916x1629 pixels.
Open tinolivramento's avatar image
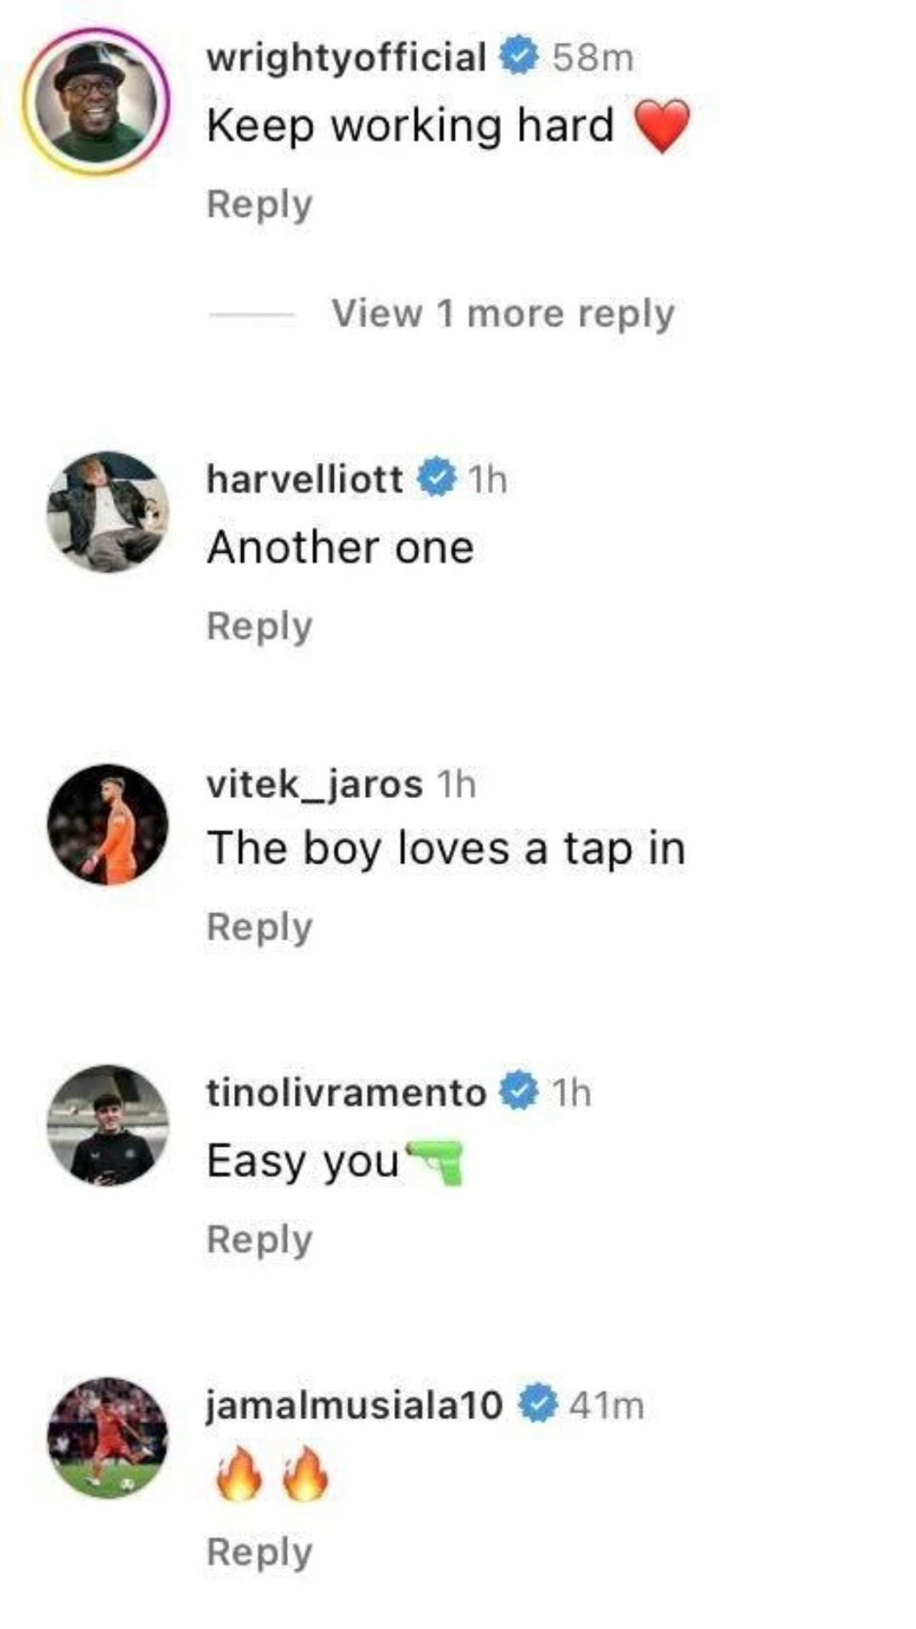click(108, 1125)
